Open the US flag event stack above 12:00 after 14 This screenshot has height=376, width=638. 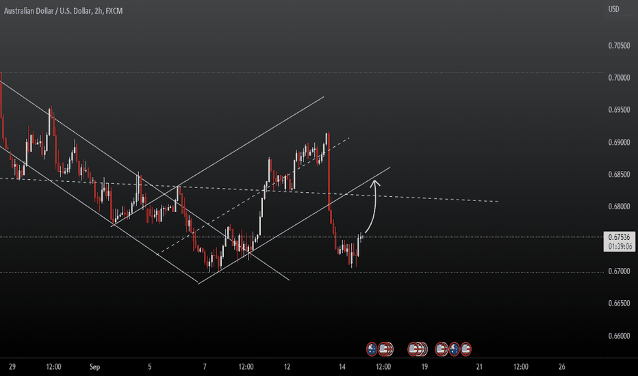click(x=385, y=349)
